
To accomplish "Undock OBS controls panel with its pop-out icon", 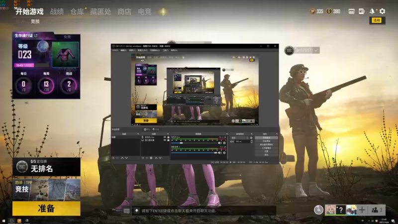I will click(x=277, y=134).
